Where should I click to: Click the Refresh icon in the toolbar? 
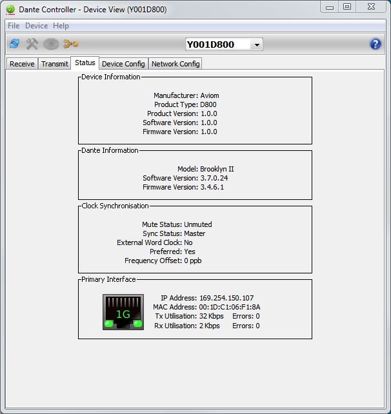point(14,44)
